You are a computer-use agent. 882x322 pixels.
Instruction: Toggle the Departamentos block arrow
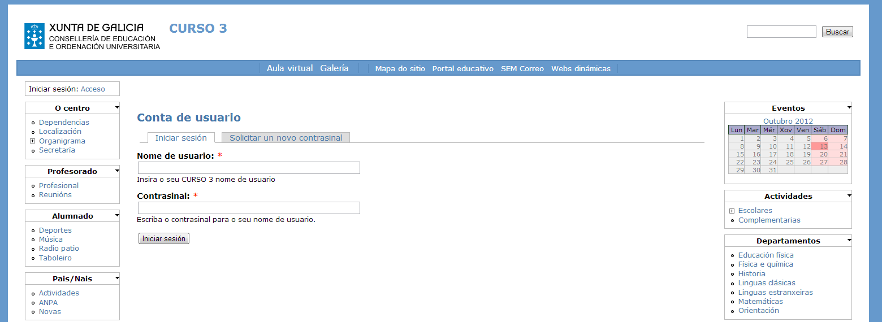point(849,240)
